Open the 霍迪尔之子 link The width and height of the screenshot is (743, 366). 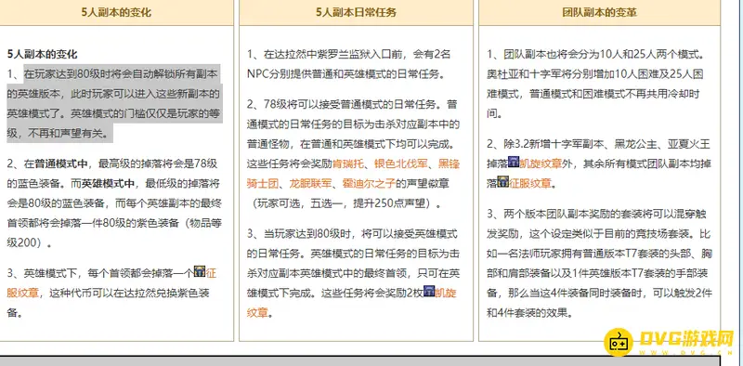click(369, 184)
